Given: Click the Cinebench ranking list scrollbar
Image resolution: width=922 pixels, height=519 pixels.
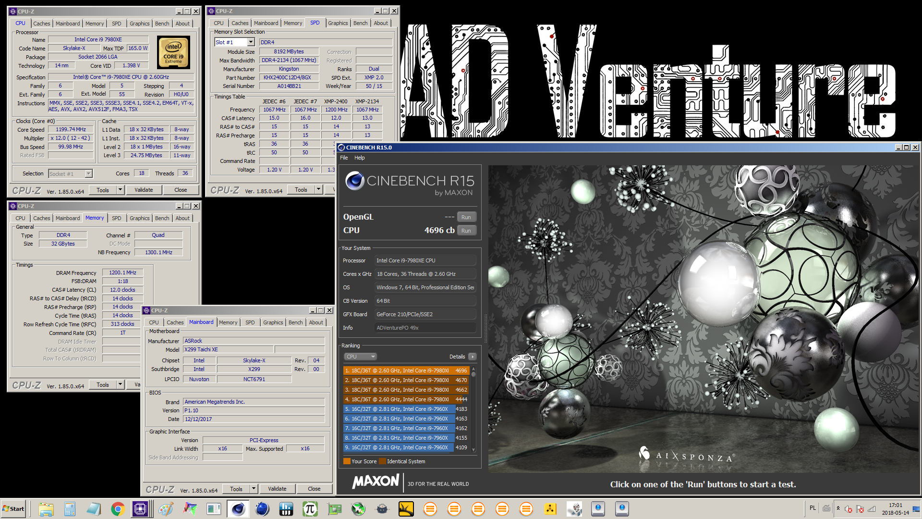Looking at the screenshot, I should tap(473, 409).
